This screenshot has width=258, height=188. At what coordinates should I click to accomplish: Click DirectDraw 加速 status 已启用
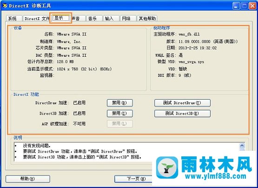(79, 103)
